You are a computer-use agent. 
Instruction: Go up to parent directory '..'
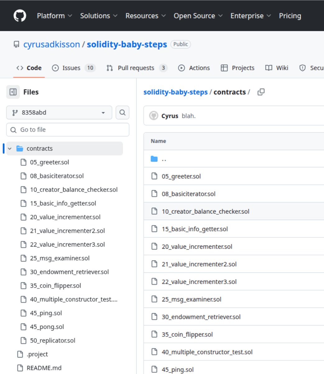pos(164,159)
